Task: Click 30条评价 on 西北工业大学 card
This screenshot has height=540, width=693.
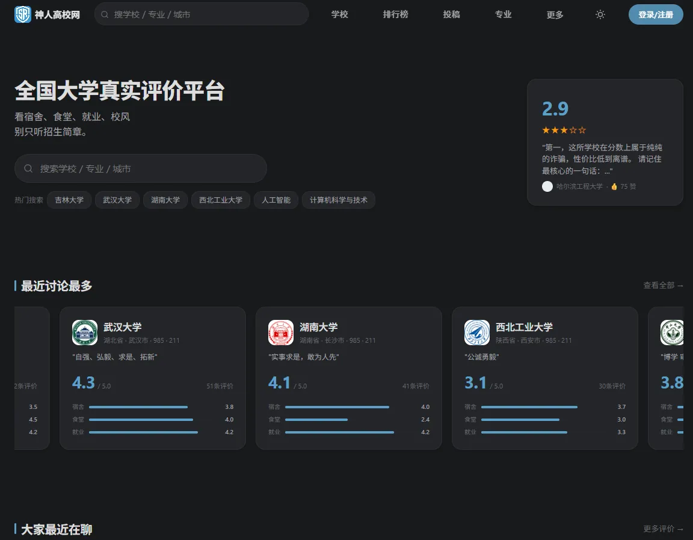Action: tap(612, 386)
